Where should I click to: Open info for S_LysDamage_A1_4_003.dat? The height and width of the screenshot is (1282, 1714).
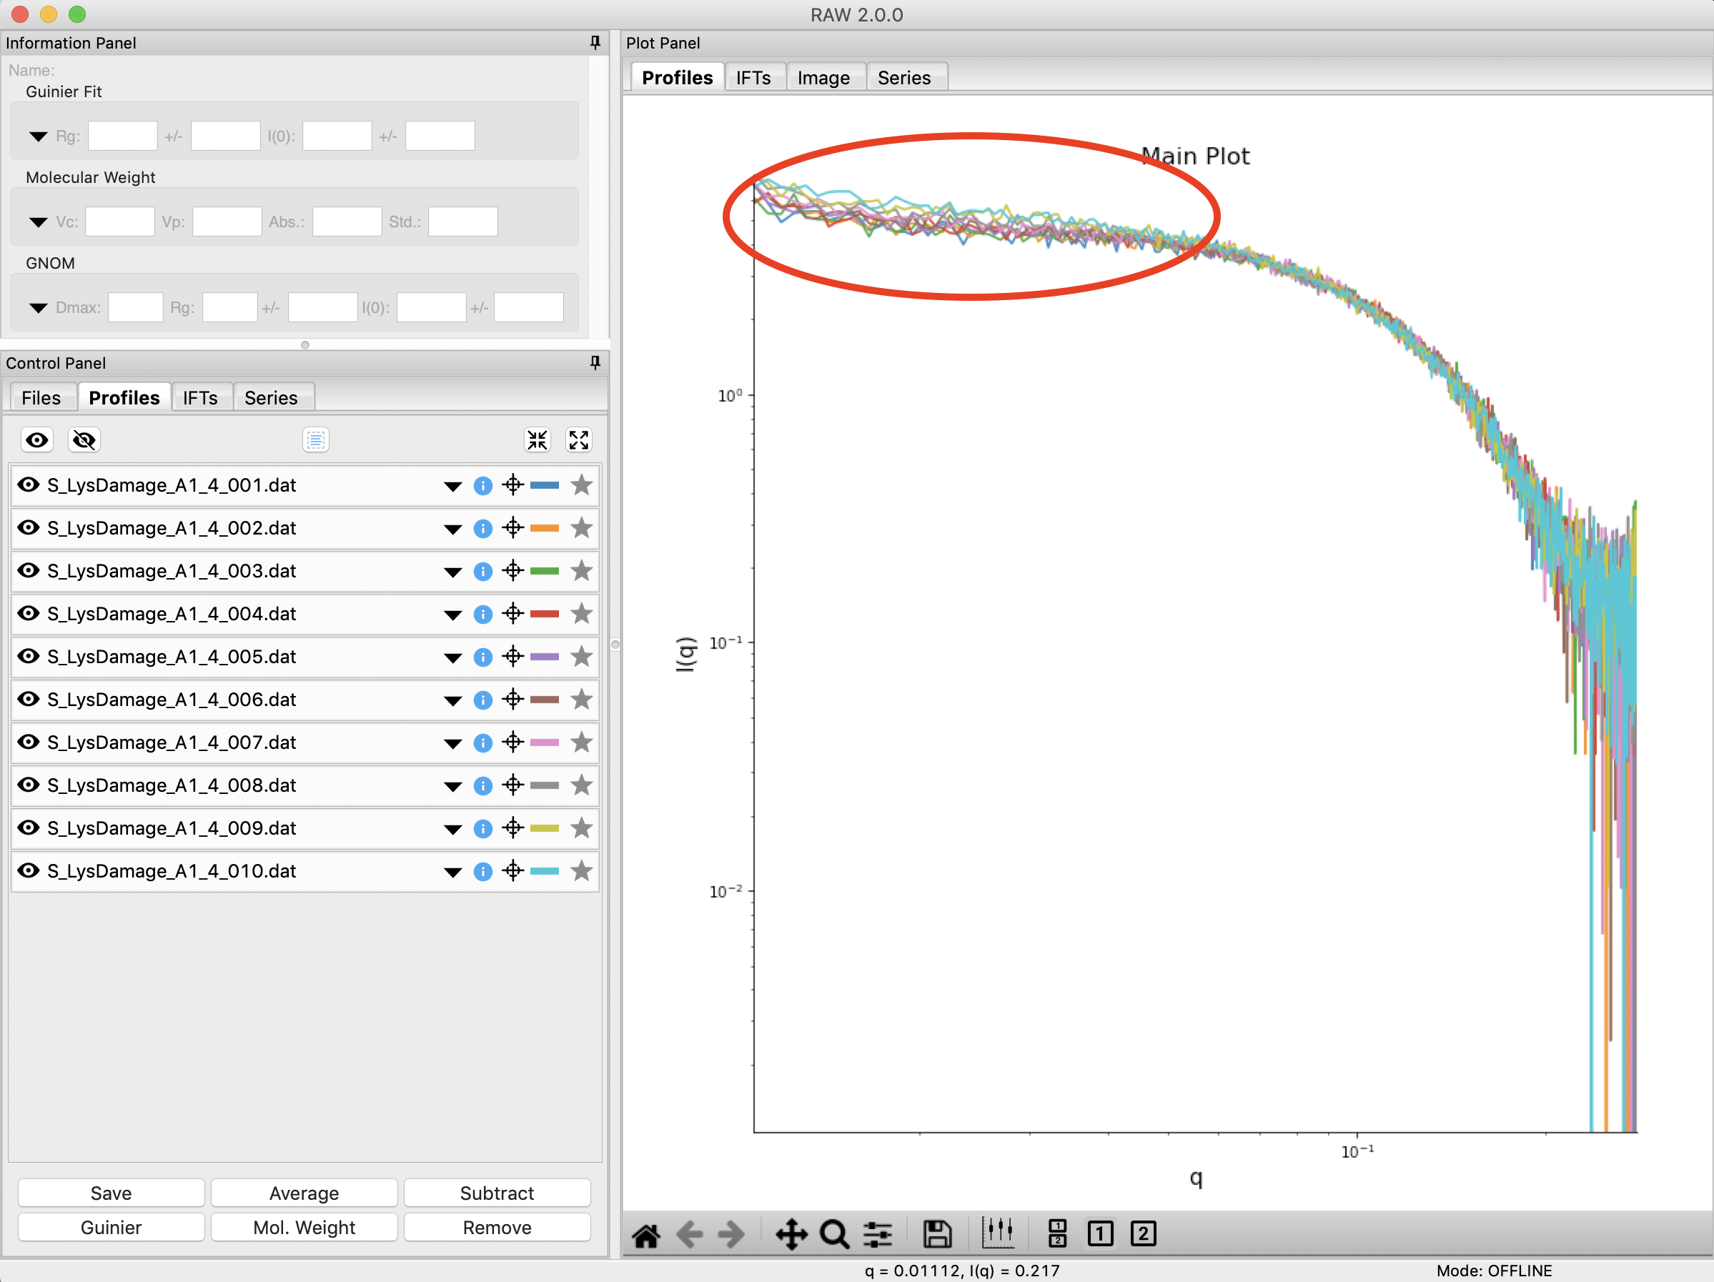point(482,572)
